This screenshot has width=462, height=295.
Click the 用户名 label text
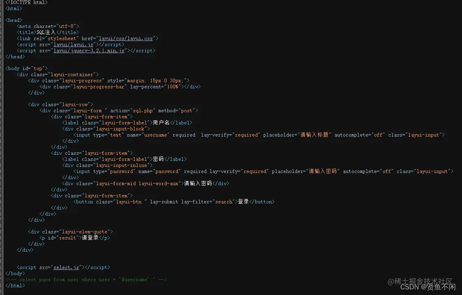[x=161, y=123]
